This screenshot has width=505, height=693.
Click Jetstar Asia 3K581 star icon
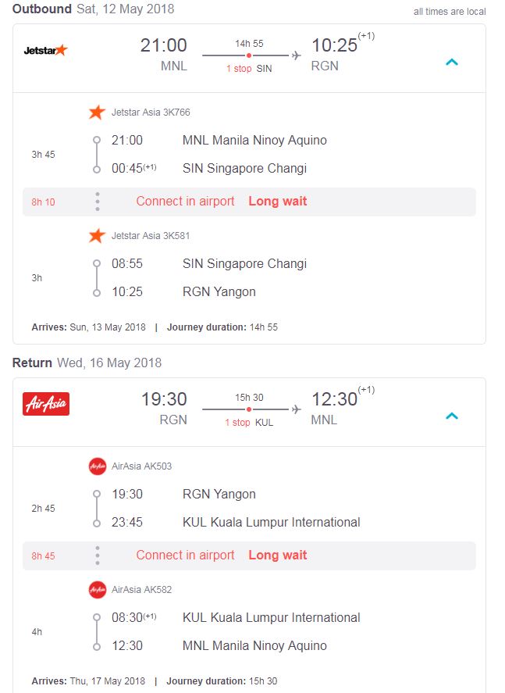(x=97, y=235)
